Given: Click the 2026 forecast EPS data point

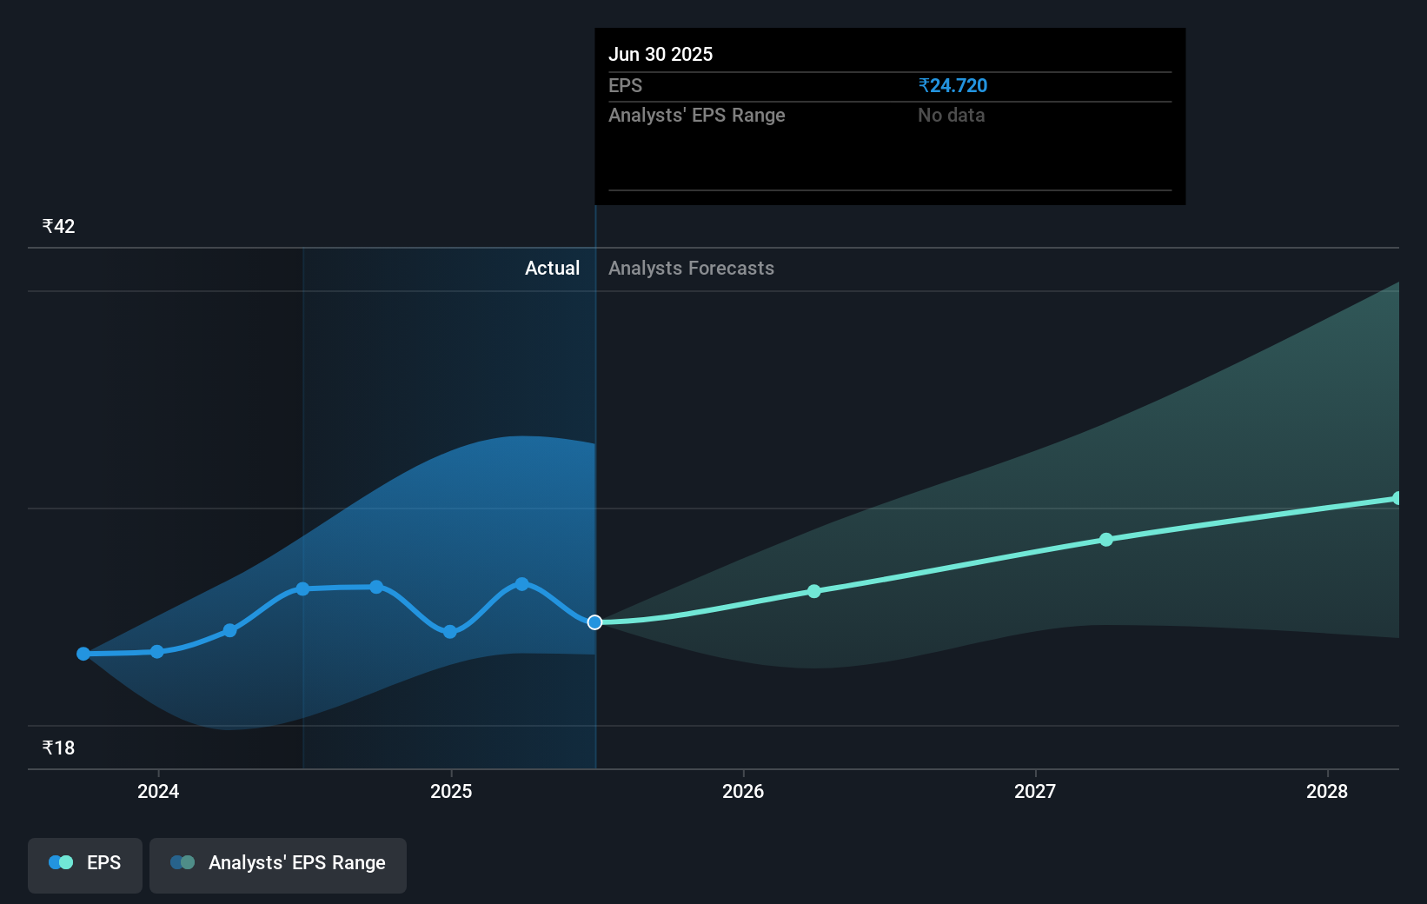Looking at the screenshot, I should 813,591.
